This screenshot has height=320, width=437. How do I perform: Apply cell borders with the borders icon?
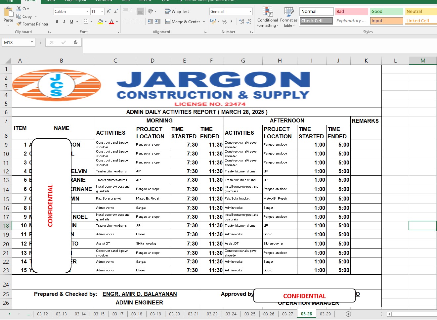point(86,22)
